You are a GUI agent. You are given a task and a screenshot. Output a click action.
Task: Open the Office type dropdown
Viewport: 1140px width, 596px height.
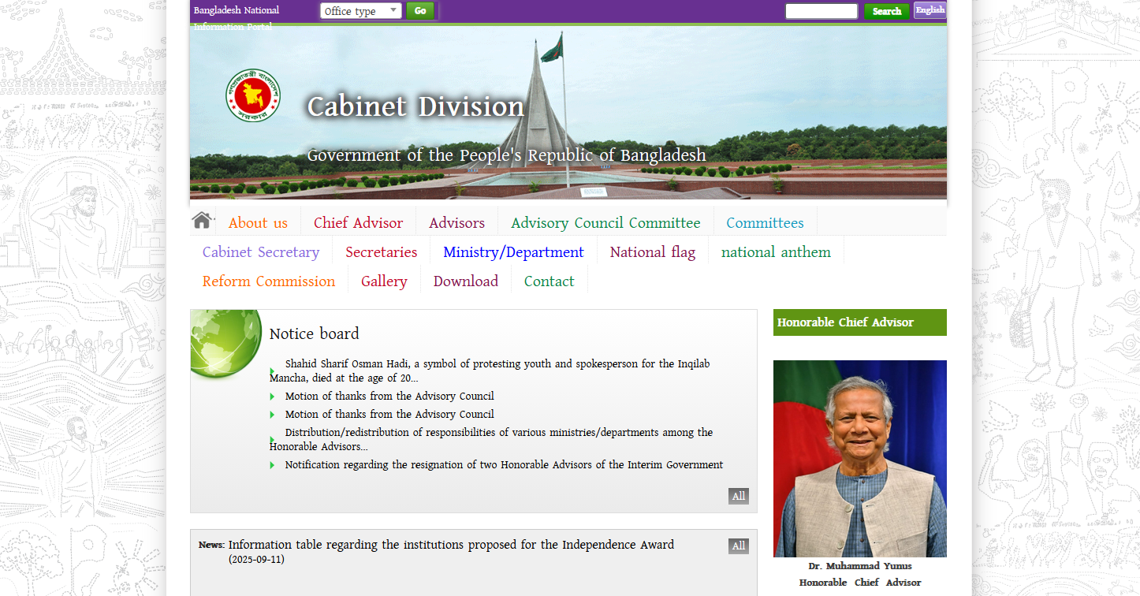[x=361, y=11]
